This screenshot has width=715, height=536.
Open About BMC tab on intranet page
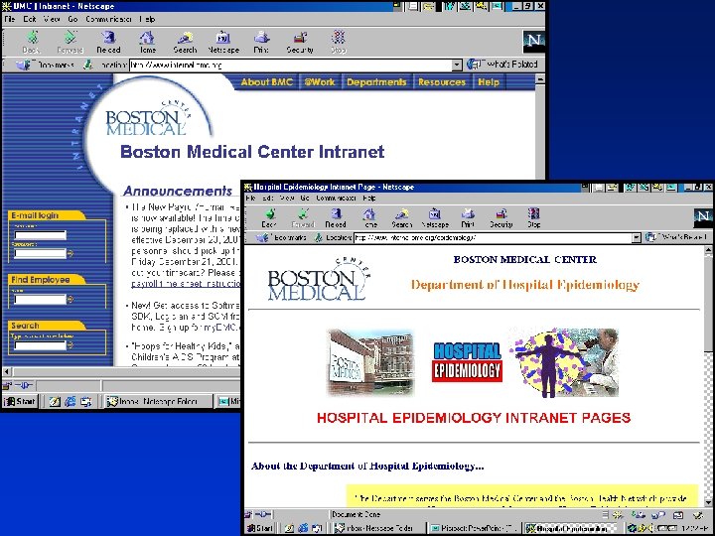point(267,82)
